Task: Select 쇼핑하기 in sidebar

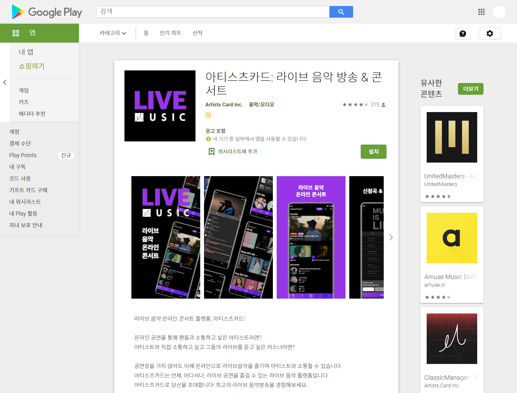Action: [x=32, y=66]
